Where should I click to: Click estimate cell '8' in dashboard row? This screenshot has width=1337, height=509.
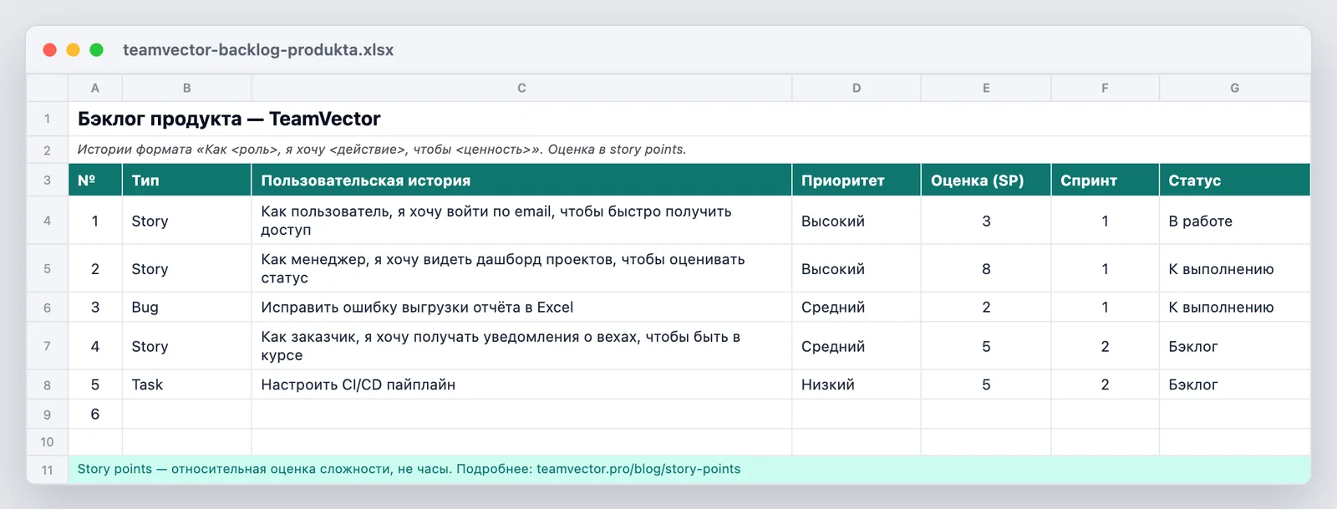pos(986,268)
